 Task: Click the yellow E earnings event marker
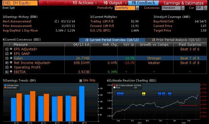point(144,94)
